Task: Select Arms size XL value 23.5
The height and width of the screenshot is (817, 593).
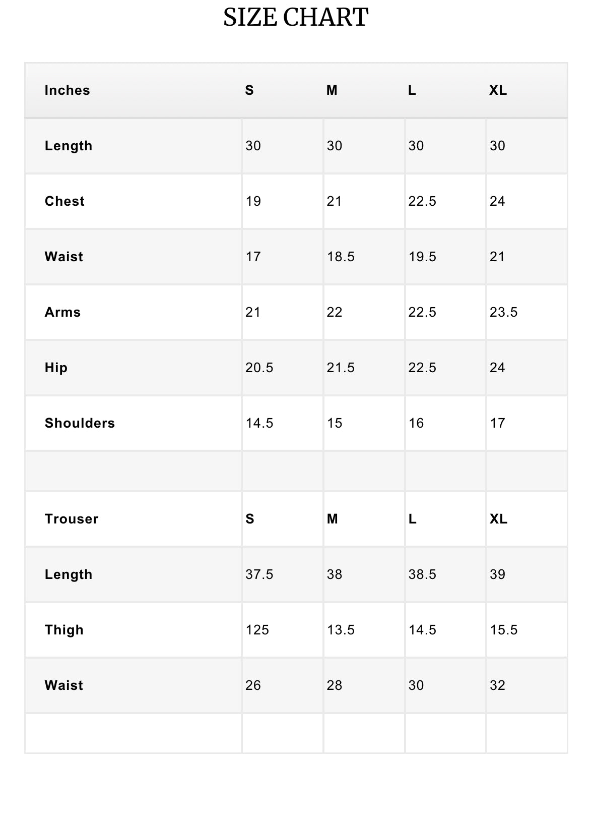Action: 503,312
